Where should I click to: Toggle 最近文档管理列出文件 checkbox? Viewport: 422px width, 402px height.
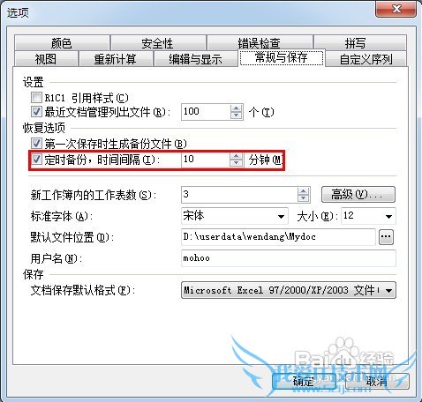36,112
